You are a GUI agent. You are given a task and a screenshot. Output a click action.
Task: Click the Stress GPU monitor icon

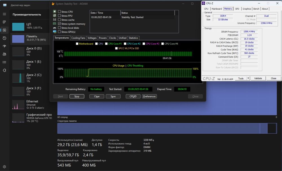click(55, 32)
